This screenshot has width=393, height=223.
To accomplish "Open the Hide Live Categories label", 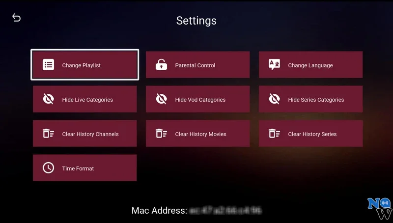I will pos(87,100).
